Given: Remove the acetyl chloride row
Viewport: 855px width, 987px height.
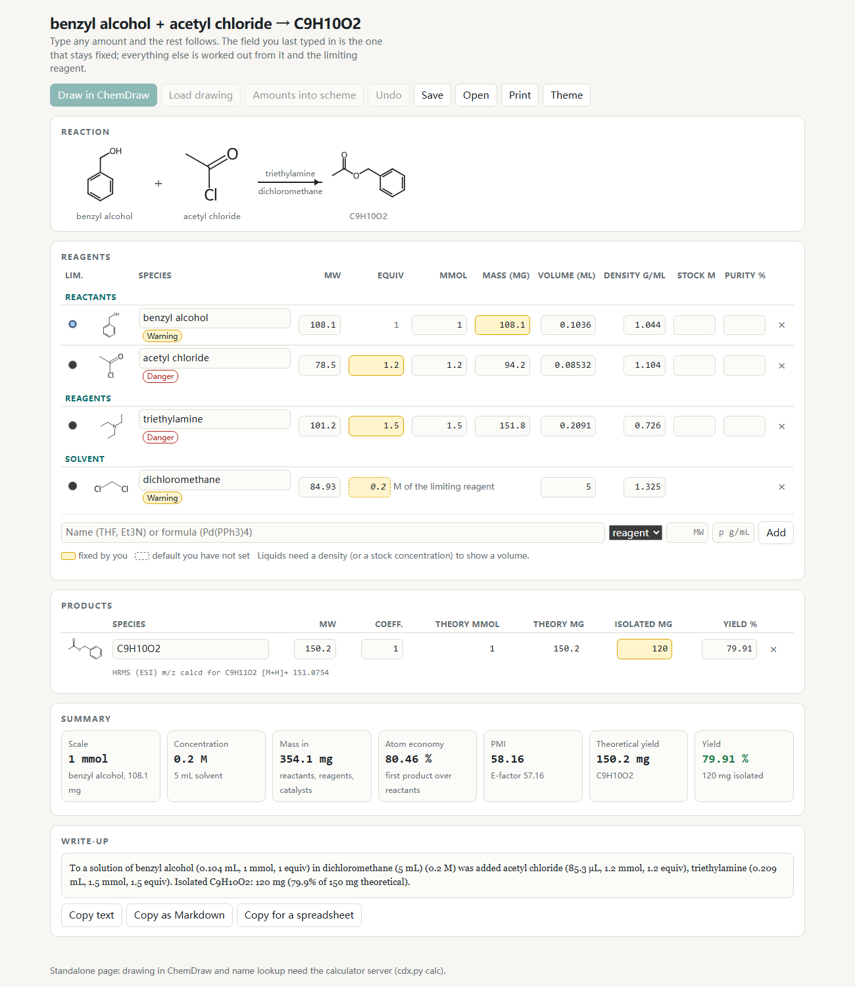Looking at the screenshot, I should click(x=781, y=366).
